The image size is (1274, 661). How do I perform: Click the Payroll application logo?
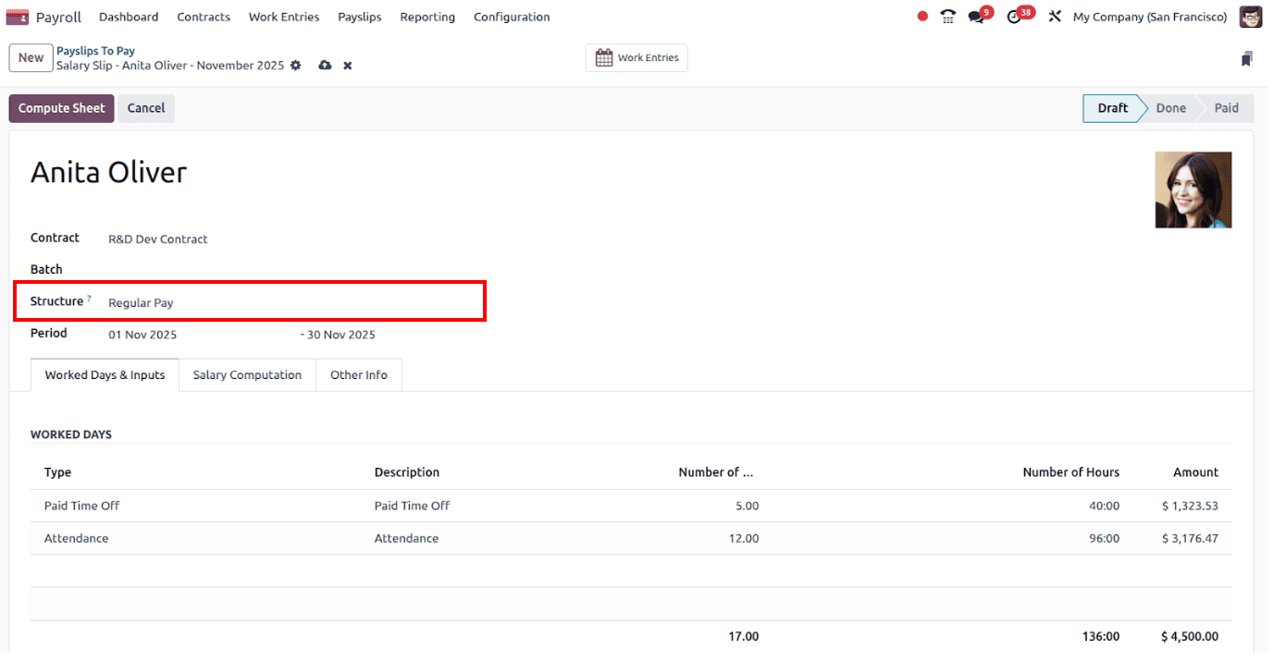[18, 16]
